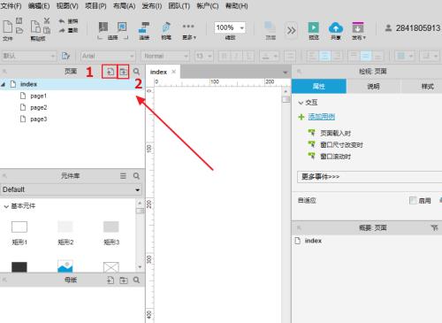Click the add page icon in Pages panel
Screen dimensions: 442x323
[110, 72]
